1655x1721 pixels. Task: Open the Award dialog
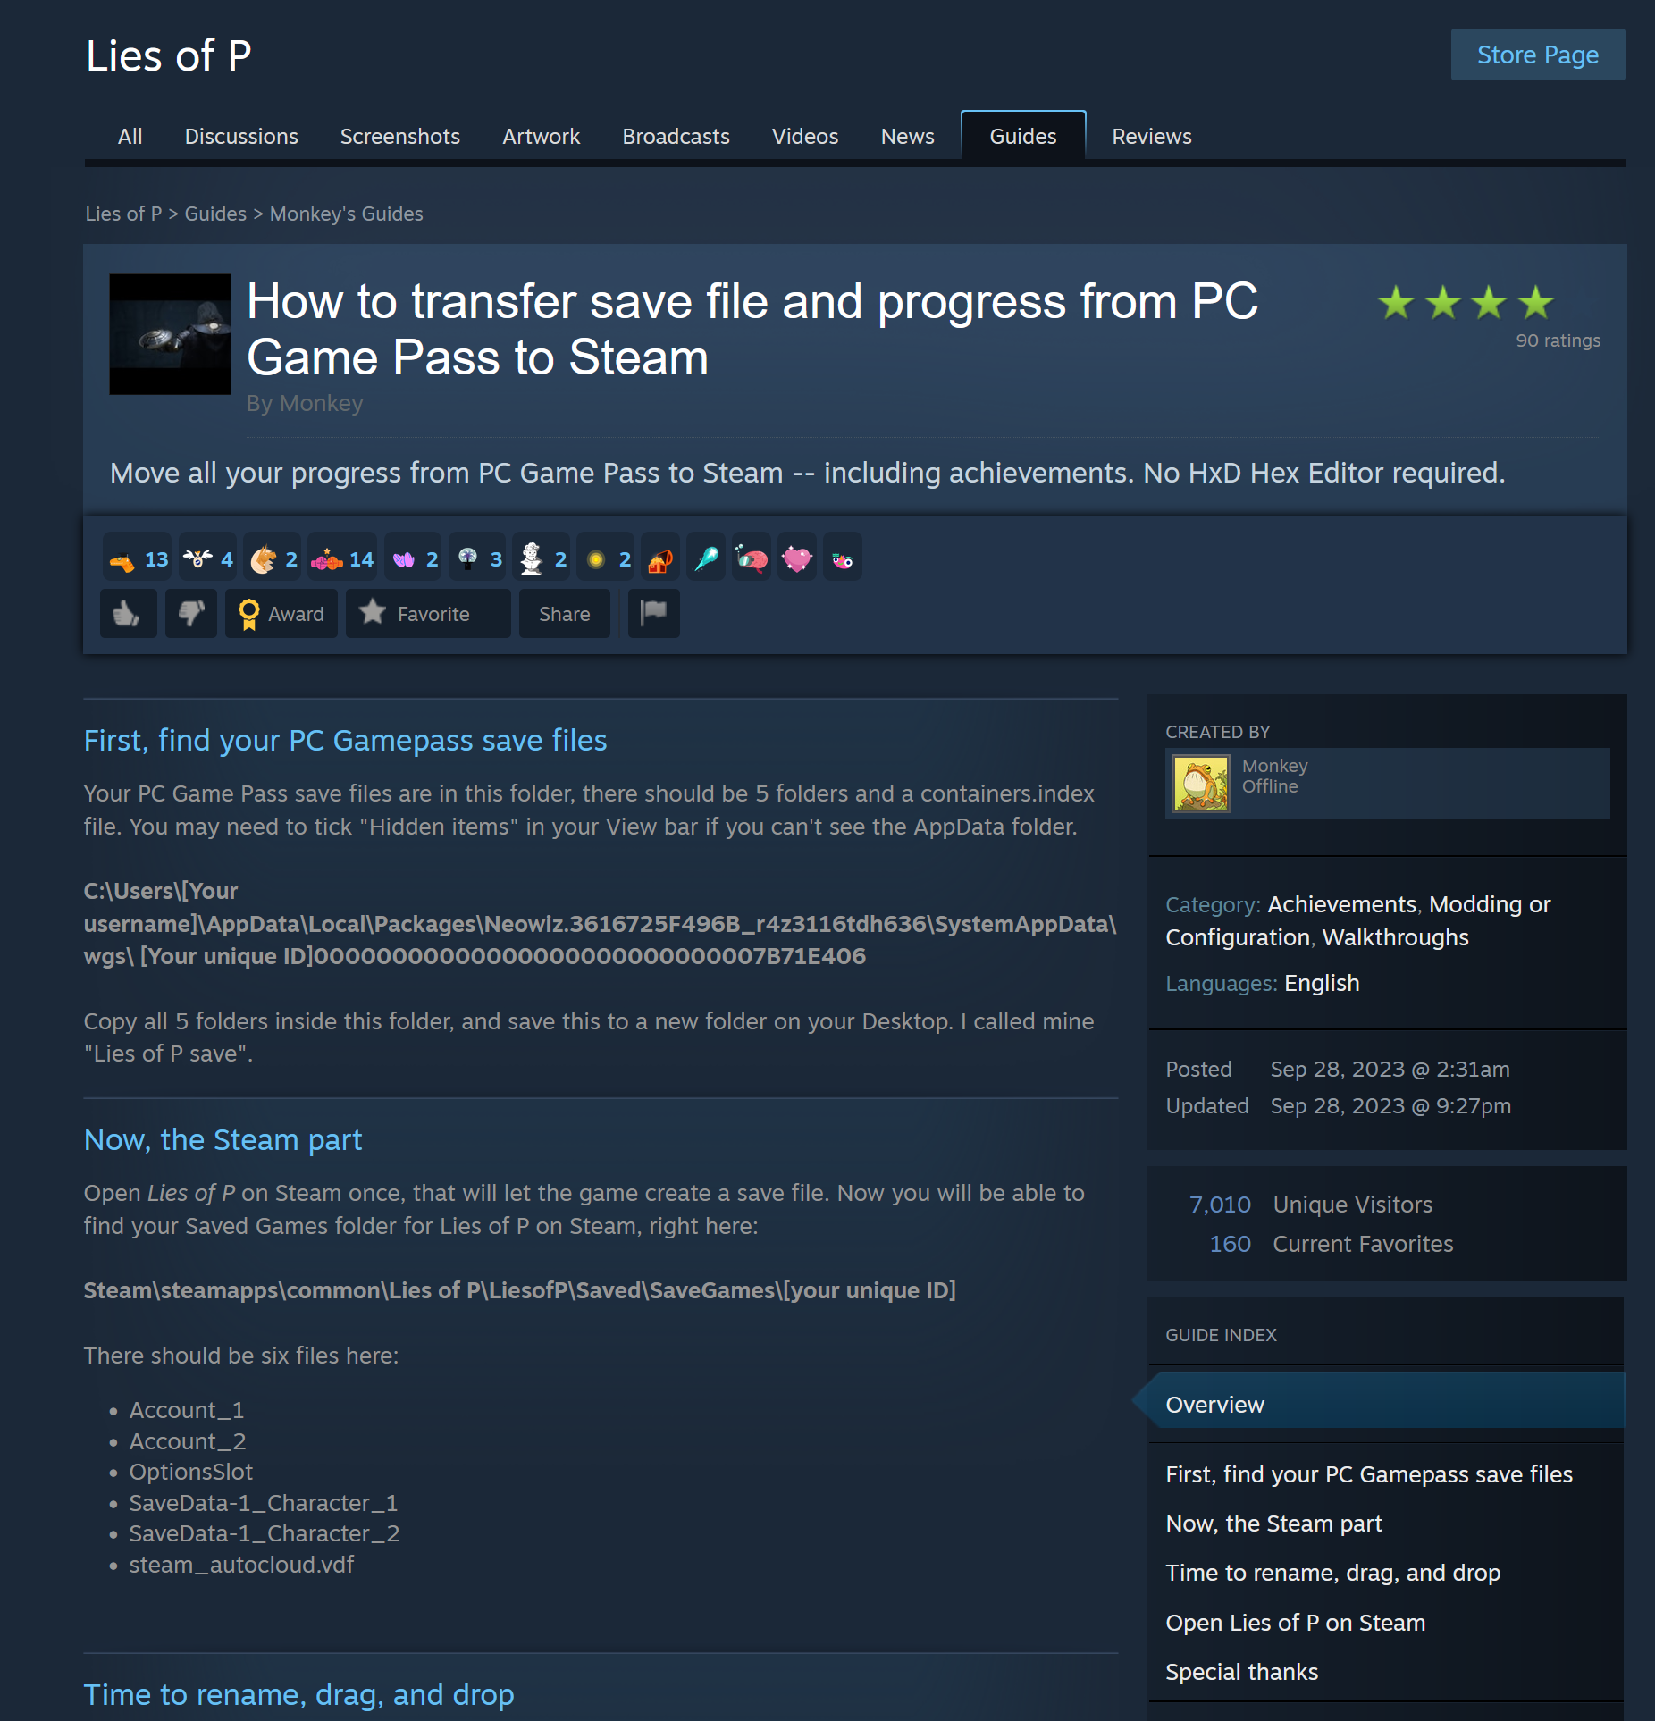pos(281,613)
